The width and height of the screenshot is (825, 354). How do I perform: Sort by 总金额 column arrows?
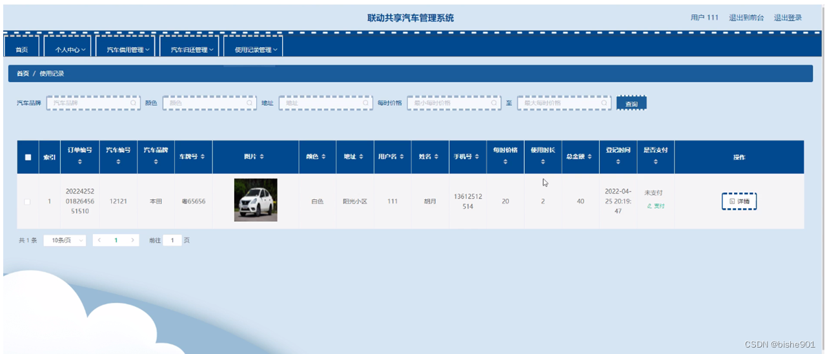(590, 157)
